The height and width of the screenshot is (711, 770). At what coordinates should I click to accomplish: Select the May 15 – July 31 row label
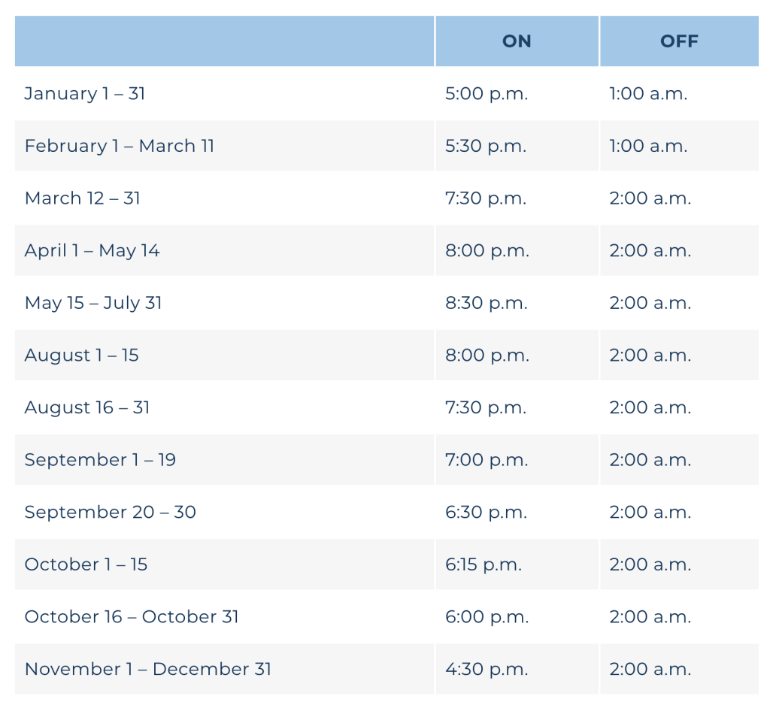click(x=93, y=303)
